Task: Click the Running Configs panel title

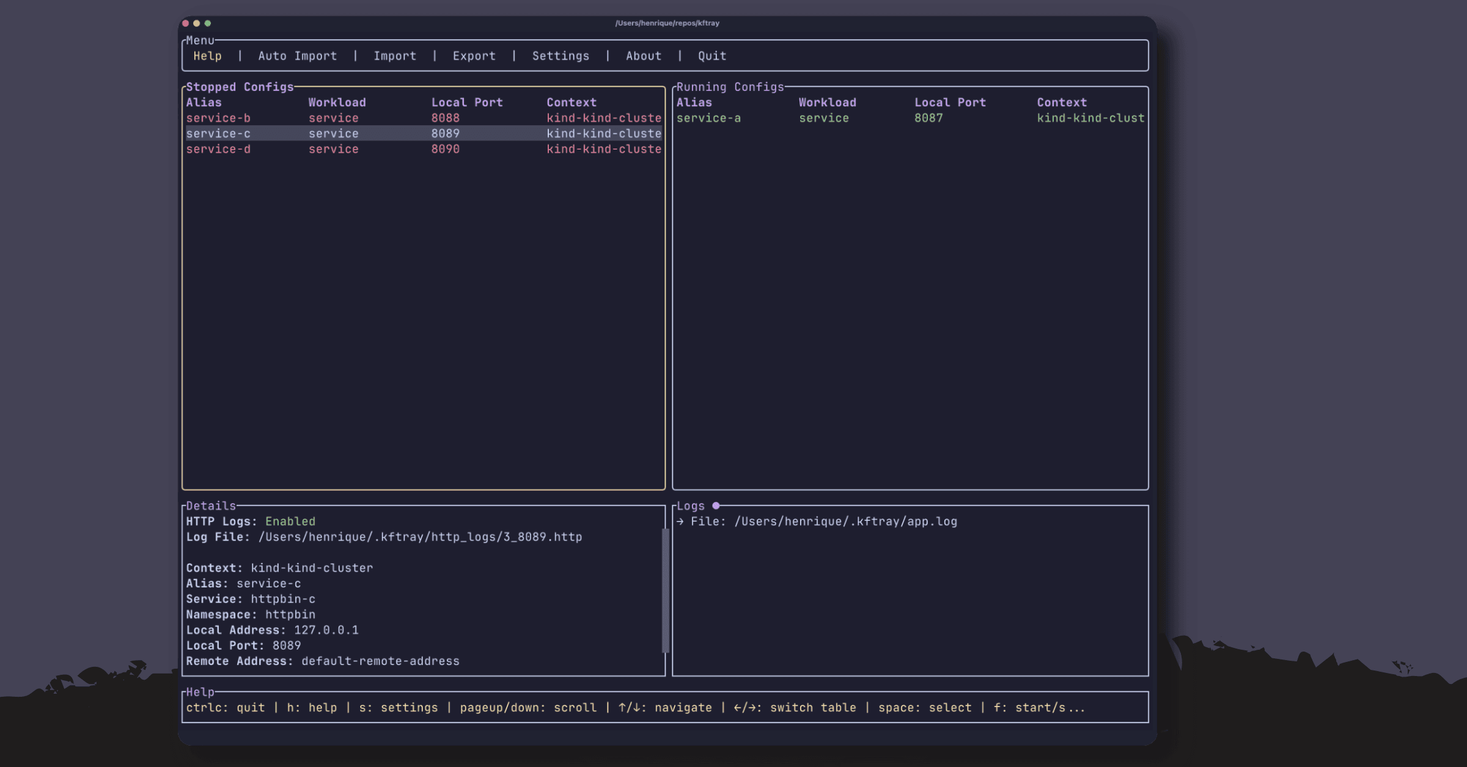Action: (730, 87)
